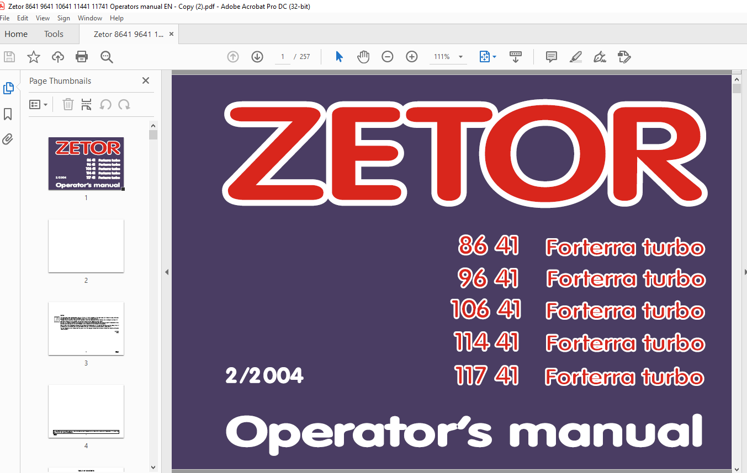The width and height of the screenshot is (747, 473).
Task: Open the Window menu
Action: point(90,18)
